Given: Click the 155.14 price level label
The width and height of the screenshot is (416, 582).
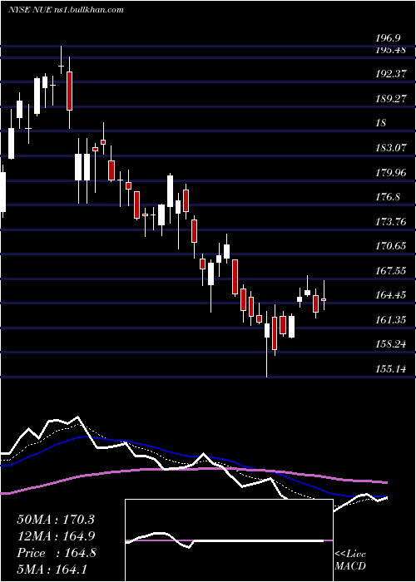Looking at the screenshot, I should click(x=391, y=369).
